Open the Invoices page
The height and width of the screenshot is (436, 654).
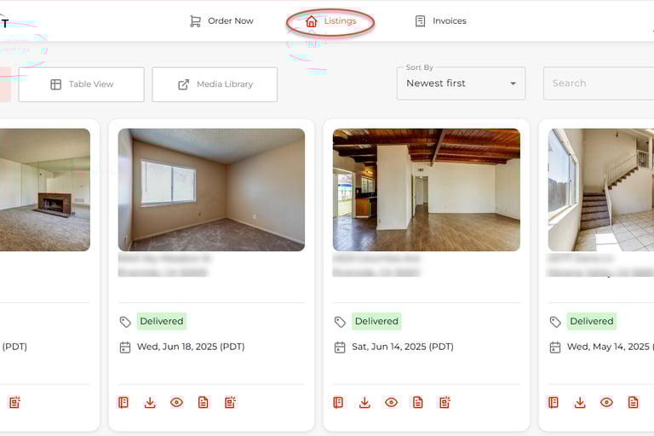tap(441, 20)
